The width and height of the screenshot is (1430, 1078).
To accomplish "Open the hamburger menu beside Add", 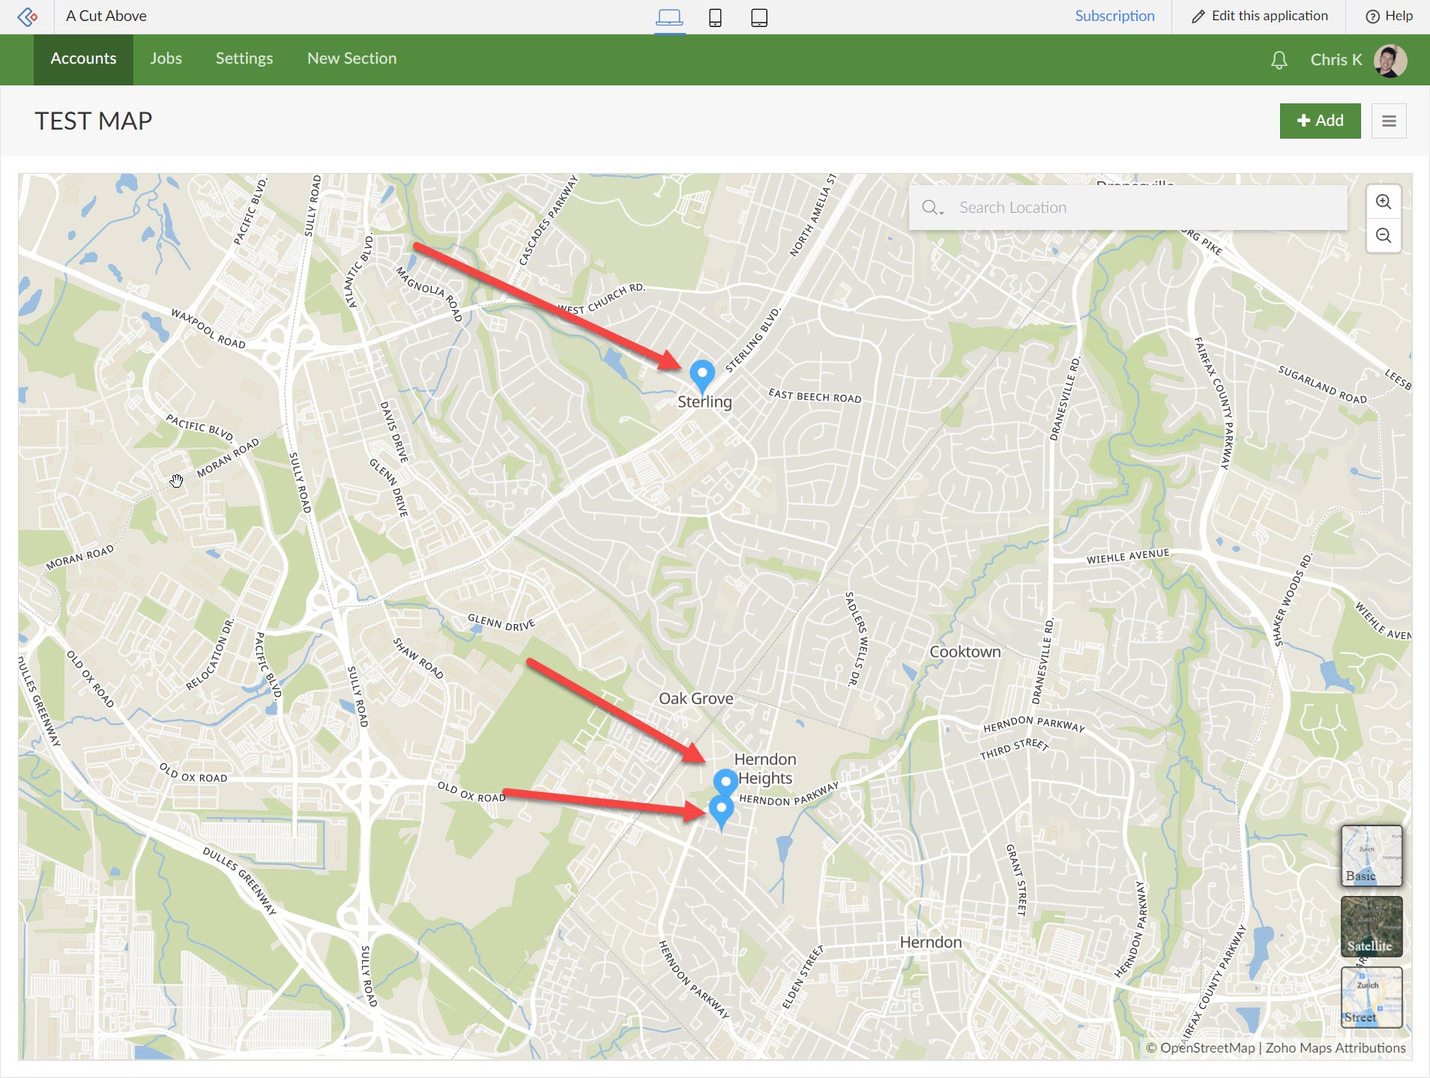I will click(x=1389, y=121).
